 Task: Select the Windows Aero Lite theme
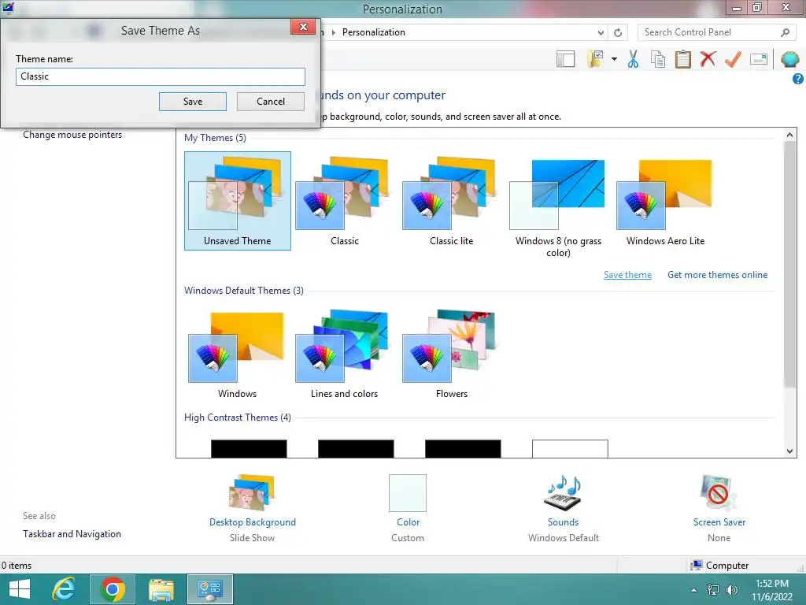(665, 201)
